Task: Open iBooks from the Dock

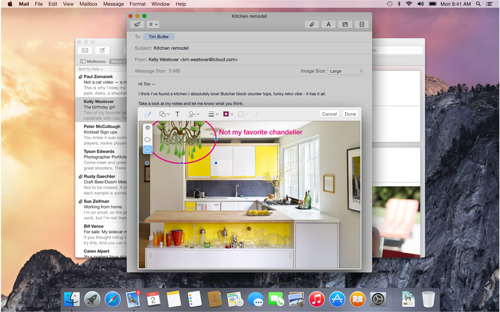Action: click(357, 299)
